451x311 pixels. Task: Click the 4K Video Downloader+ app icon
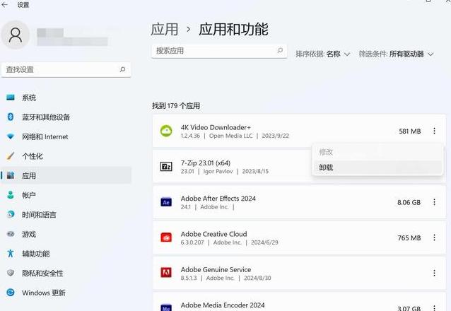coord(166,131)
